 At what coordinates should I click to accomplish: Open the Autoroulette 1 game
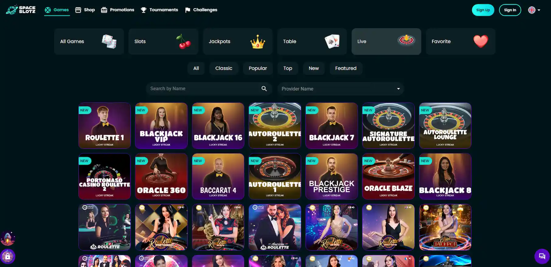(x=275, y=176)
